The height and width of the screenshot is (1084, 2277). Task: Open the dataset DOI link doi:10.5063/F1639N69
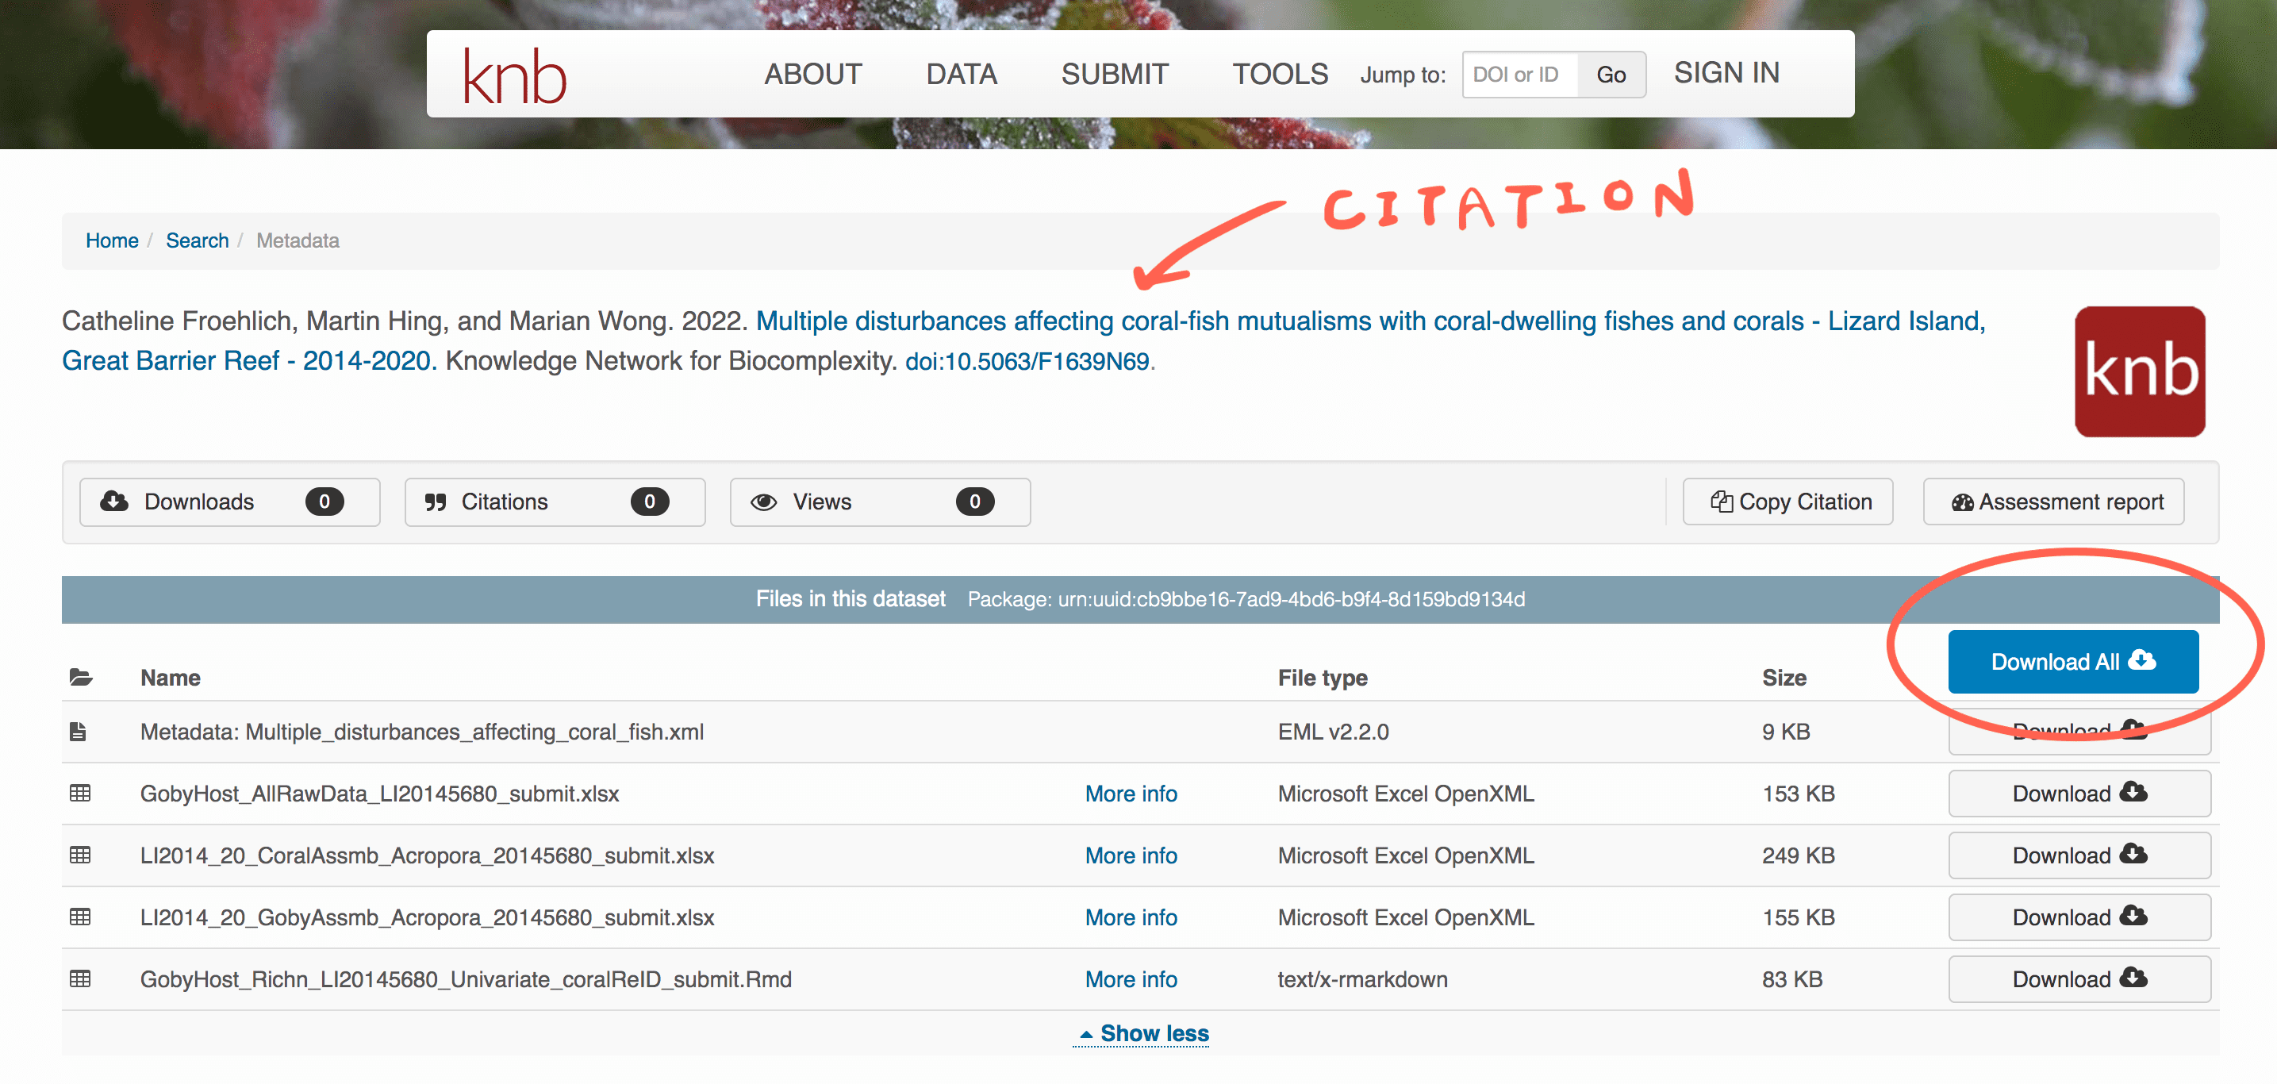pyautogui.click(x=1027, y=359)
